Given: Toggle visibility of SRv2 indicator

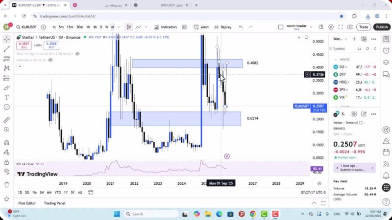Looking at the screenshot, I should click(77, 54).
